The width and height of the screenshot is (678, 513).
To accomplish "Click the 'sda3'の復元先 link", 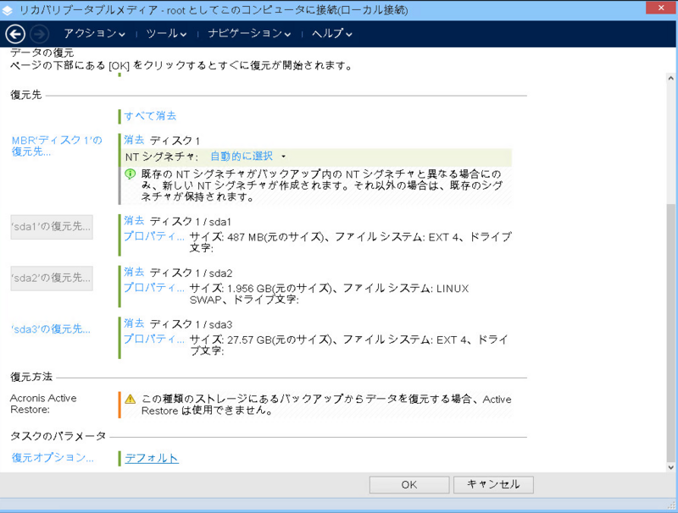I will pos(51,329).
